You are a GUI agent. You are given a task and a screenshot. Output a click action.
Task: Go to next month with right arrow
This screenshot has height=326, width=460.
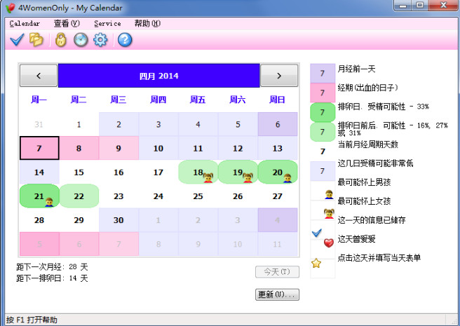click(x=279, y=76)
